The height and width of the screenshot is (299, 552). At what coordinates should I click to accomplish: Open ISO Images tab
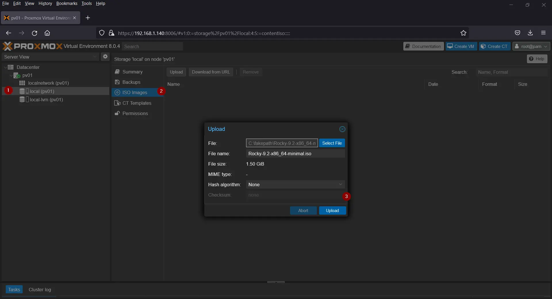tap(137, 92)
